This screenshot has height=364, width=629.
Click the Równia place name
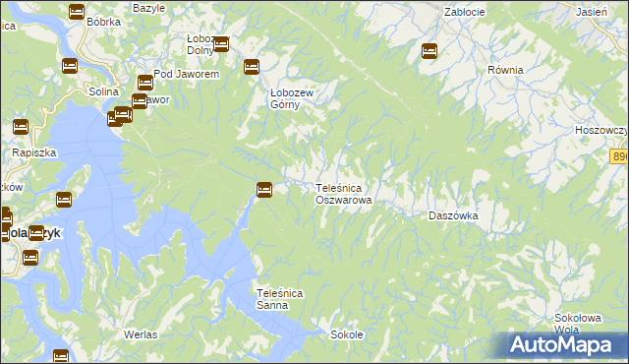pyautogui.click(x=505, y=70)
